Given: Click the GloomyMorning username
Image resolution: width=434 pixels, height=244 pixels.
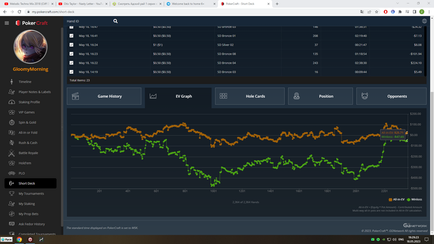Looking at the screenshot, I should point(30,69).
